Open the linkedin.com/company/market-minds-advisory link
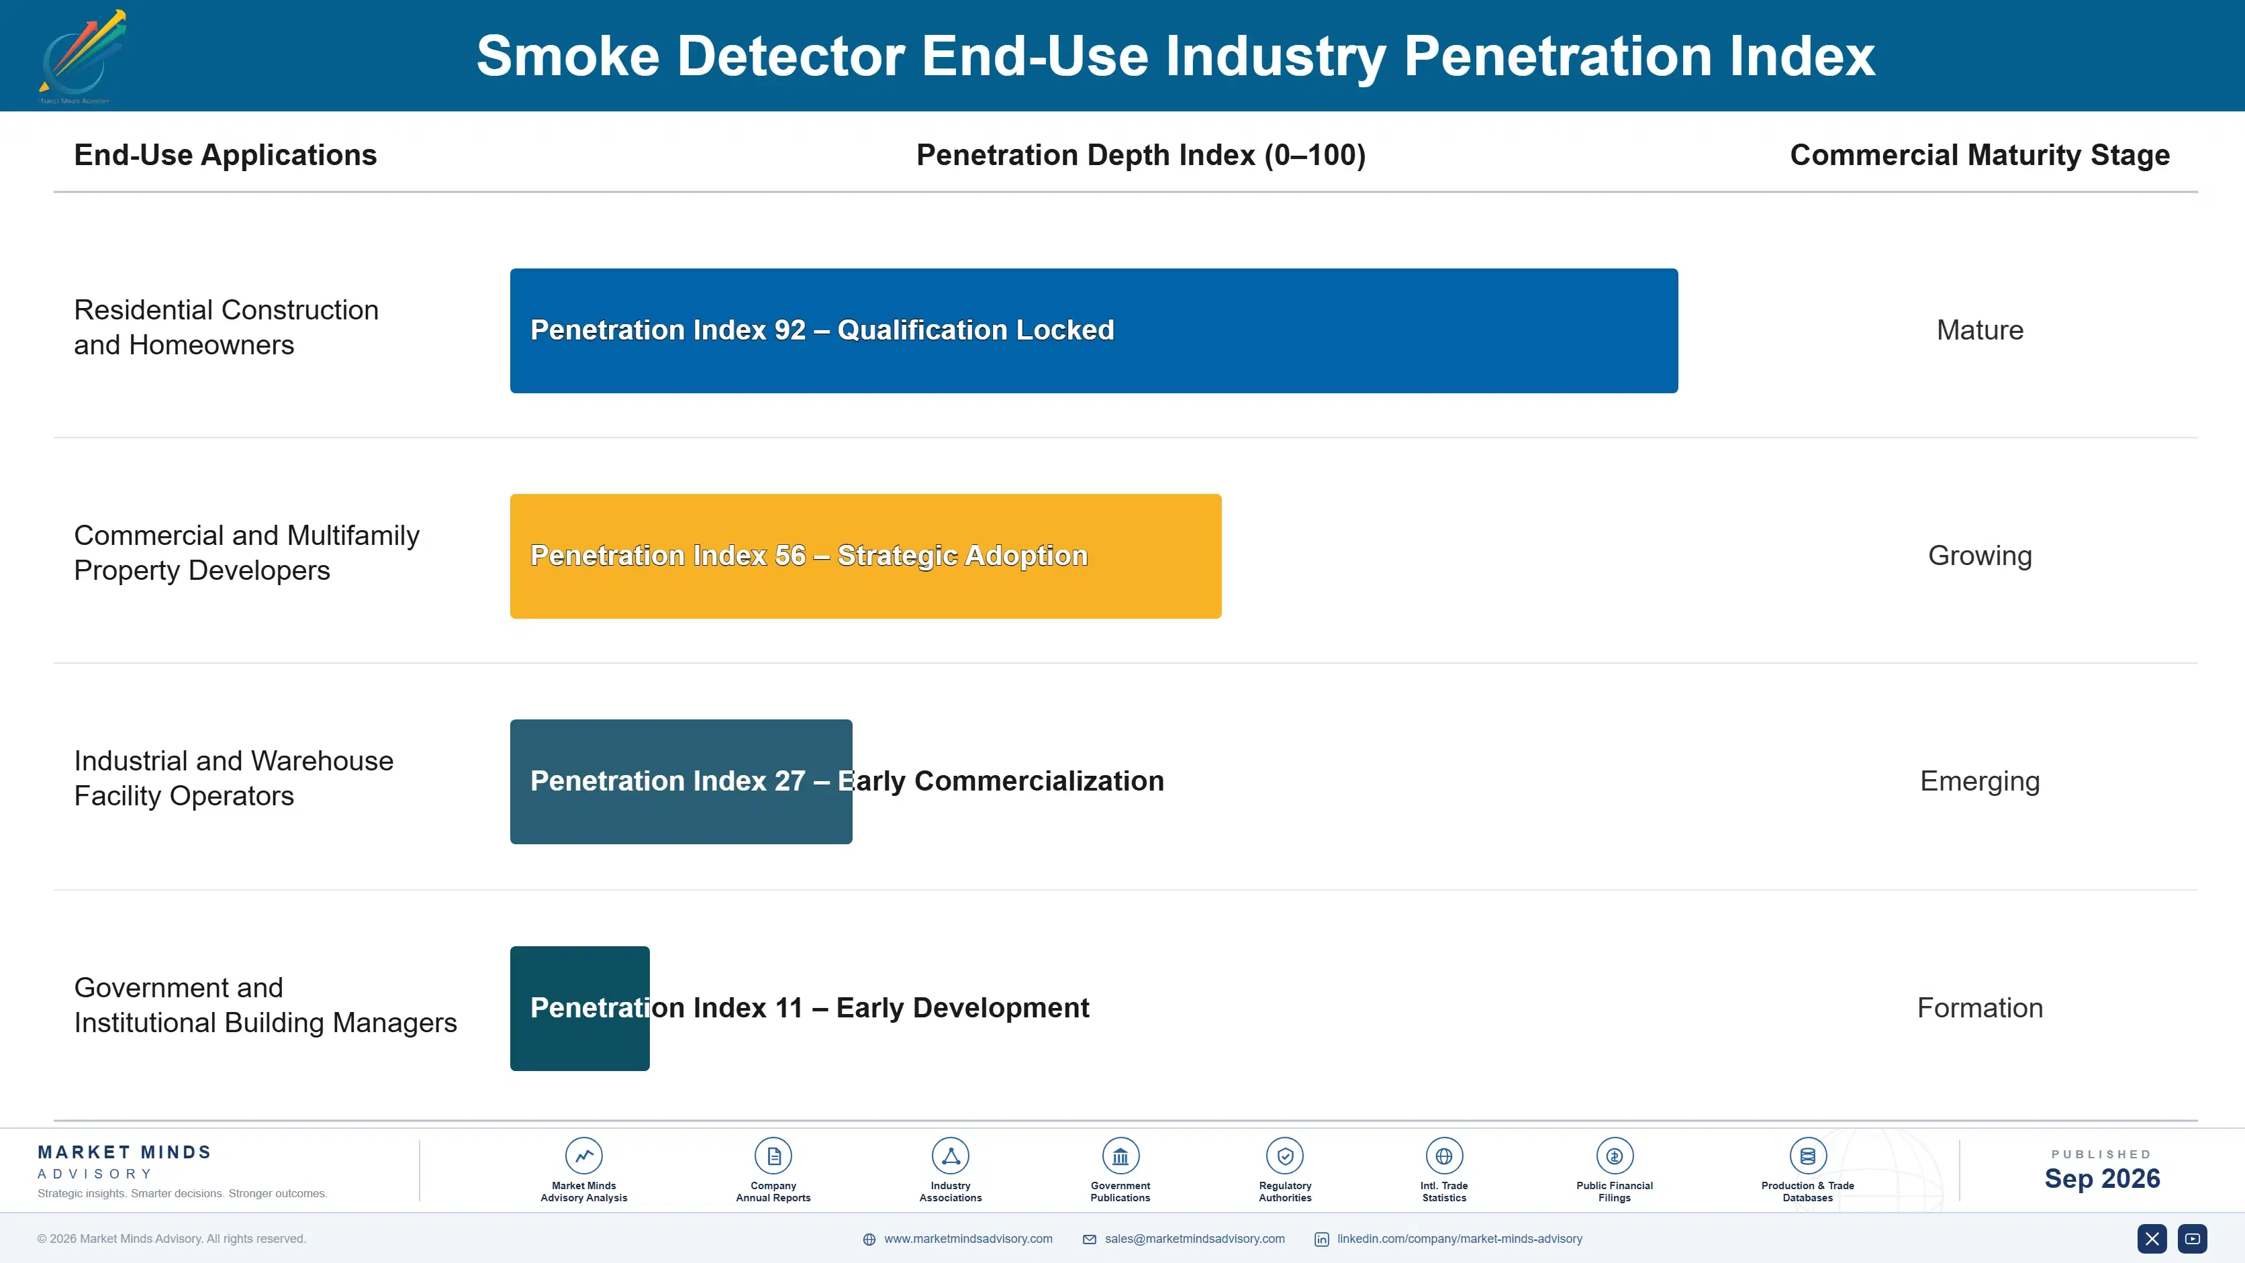The height and width of the screenshot is (1263, 2245). point(1460,1239)
